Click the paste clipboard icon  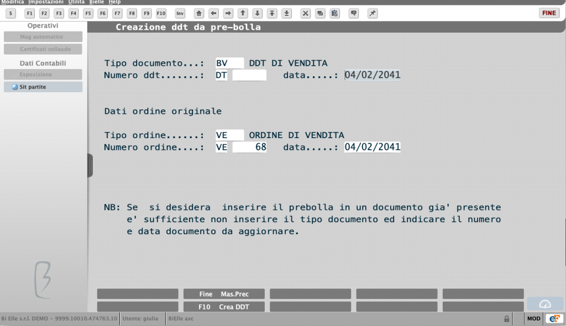tap(334, 13)
